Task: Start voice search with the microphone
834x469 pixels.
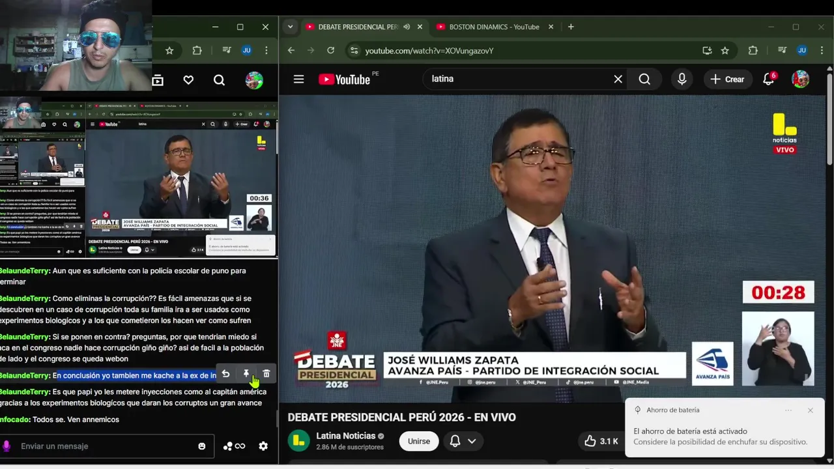Action: pos(682,79)
